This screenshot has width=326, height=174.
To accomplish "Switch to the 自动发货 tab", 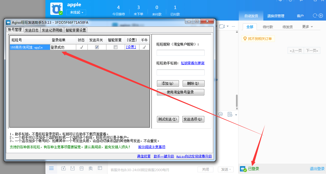I will point(251,16).
